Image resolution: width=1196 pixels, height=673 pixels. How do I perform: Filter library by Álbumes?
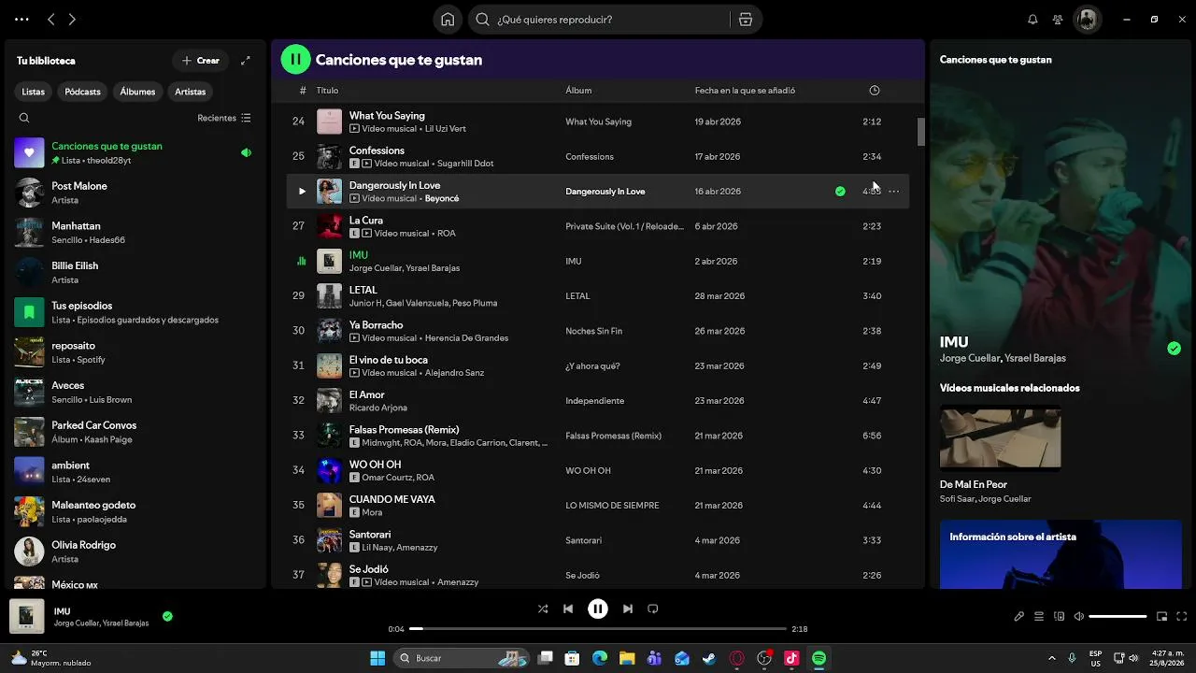(x=137, y=92)
